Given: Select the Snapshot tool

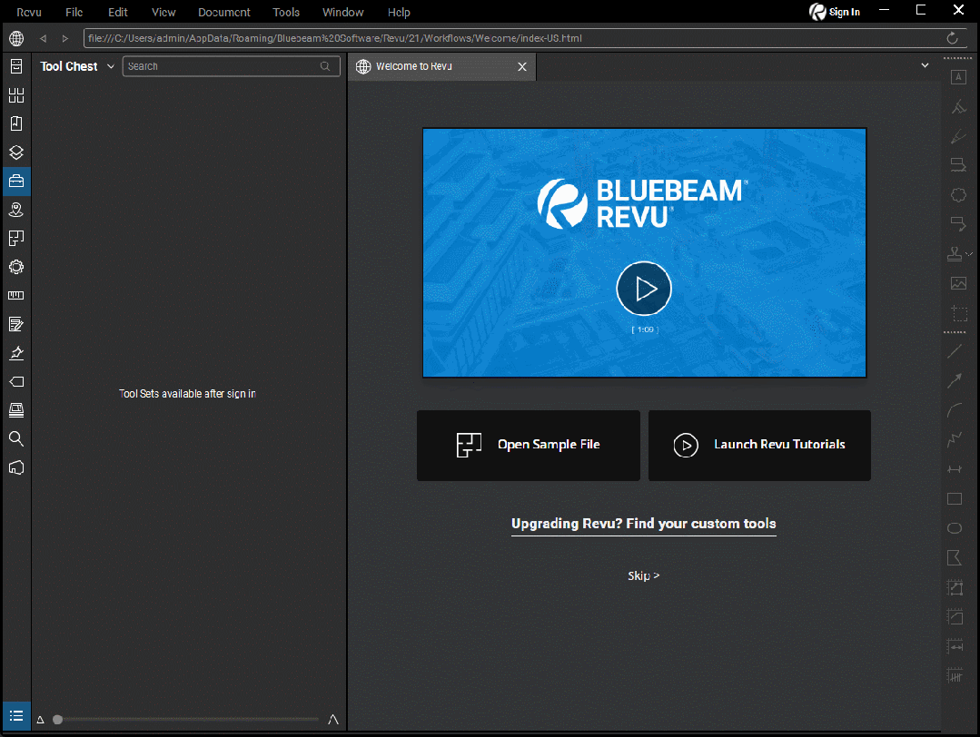Looking at the screenshot, I should pos(958,314).
